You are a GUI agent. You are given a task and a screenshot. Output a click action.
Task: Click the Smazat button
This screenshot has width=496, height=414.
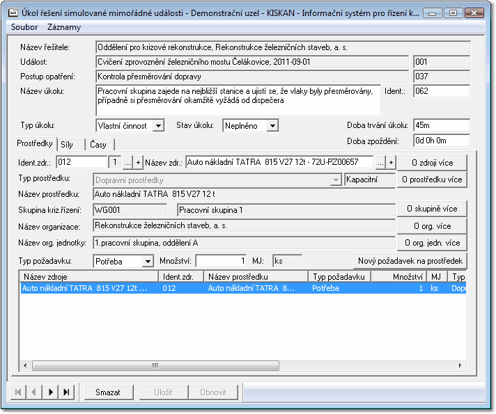(x=107, y=392)
